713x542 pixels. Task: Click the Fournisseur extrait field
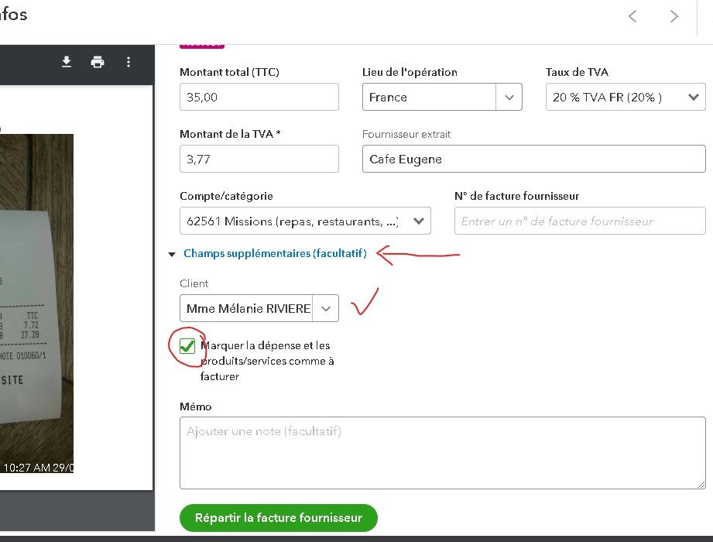point(533,159)
